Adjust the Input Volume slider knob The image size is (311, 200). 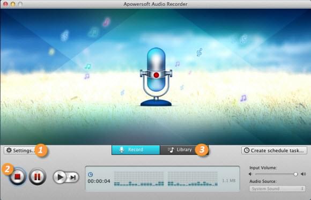pyautogui.click(x=295, y=174)
